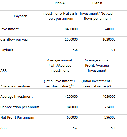Select payback result 5.6
The height and width of the screenshot is (137, 127).
(60, 50)
